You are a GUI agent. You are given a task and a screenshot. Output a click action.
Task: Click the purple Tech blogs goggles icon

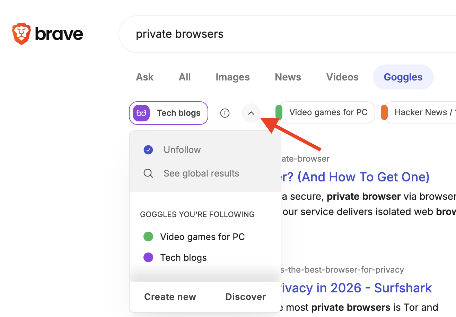click(141, 113)
